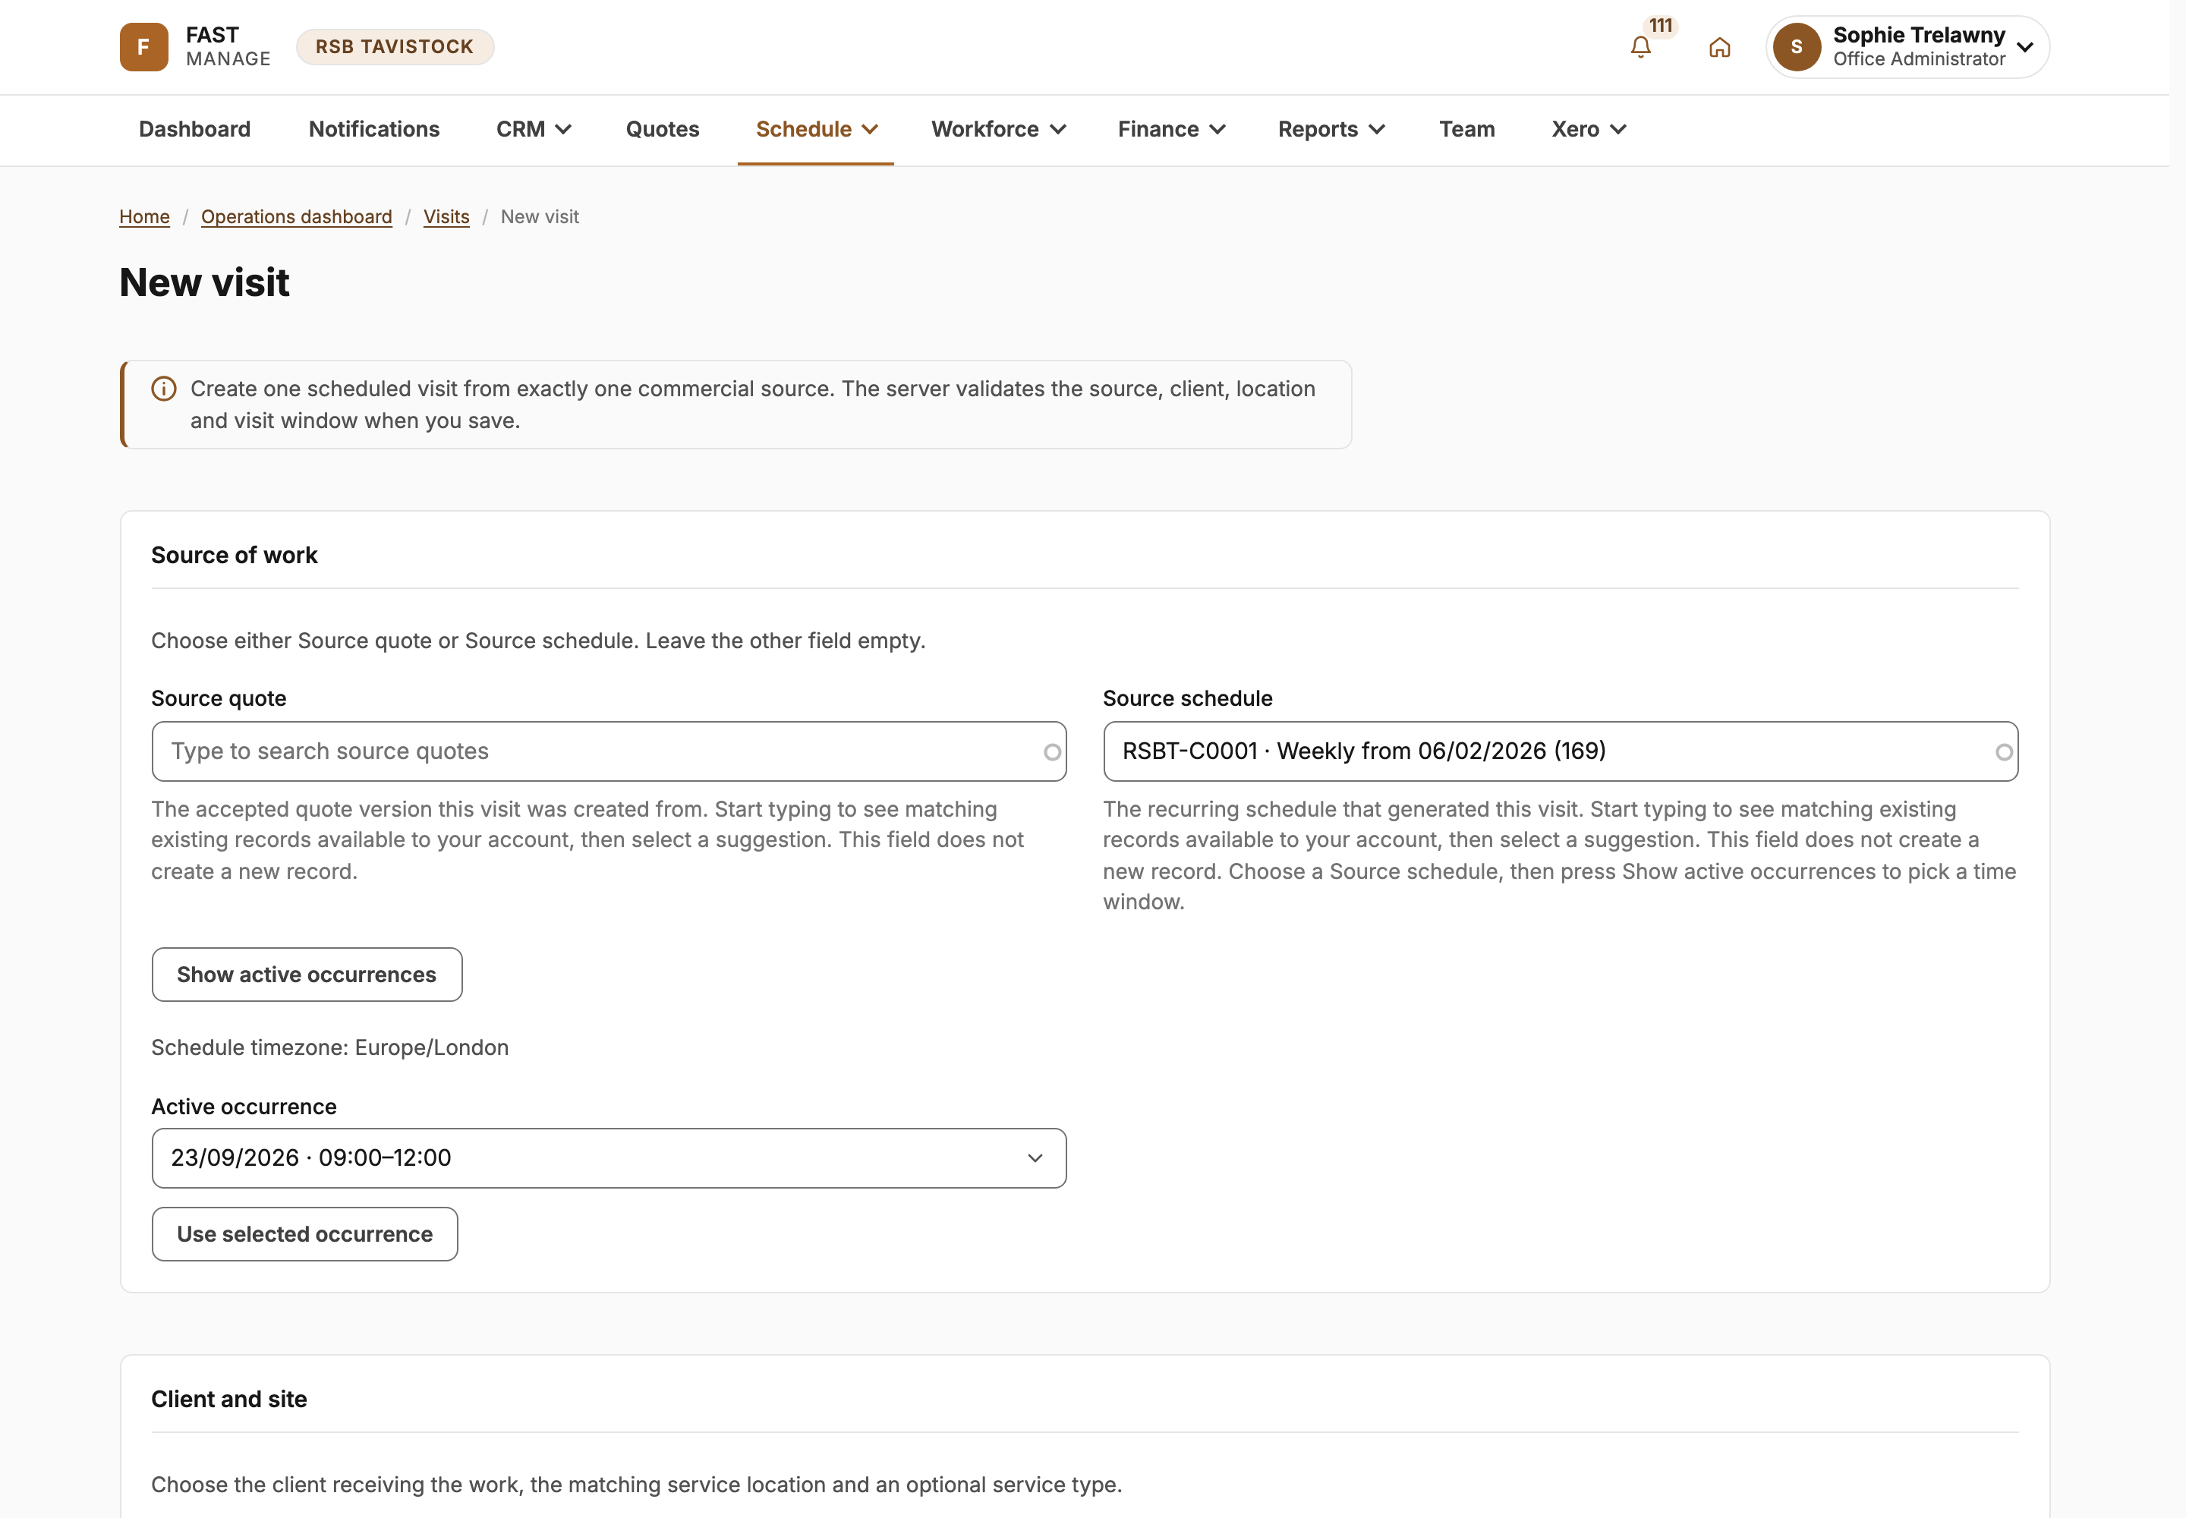Open the Quotes tab
The height and width of the screenshot is (1518, 2186).
(x=662, y=129)
